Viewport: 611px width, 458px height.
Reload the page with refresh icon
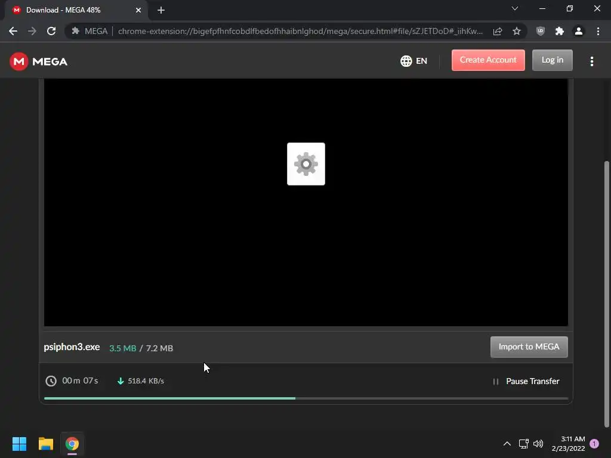(x=51, y=31)
